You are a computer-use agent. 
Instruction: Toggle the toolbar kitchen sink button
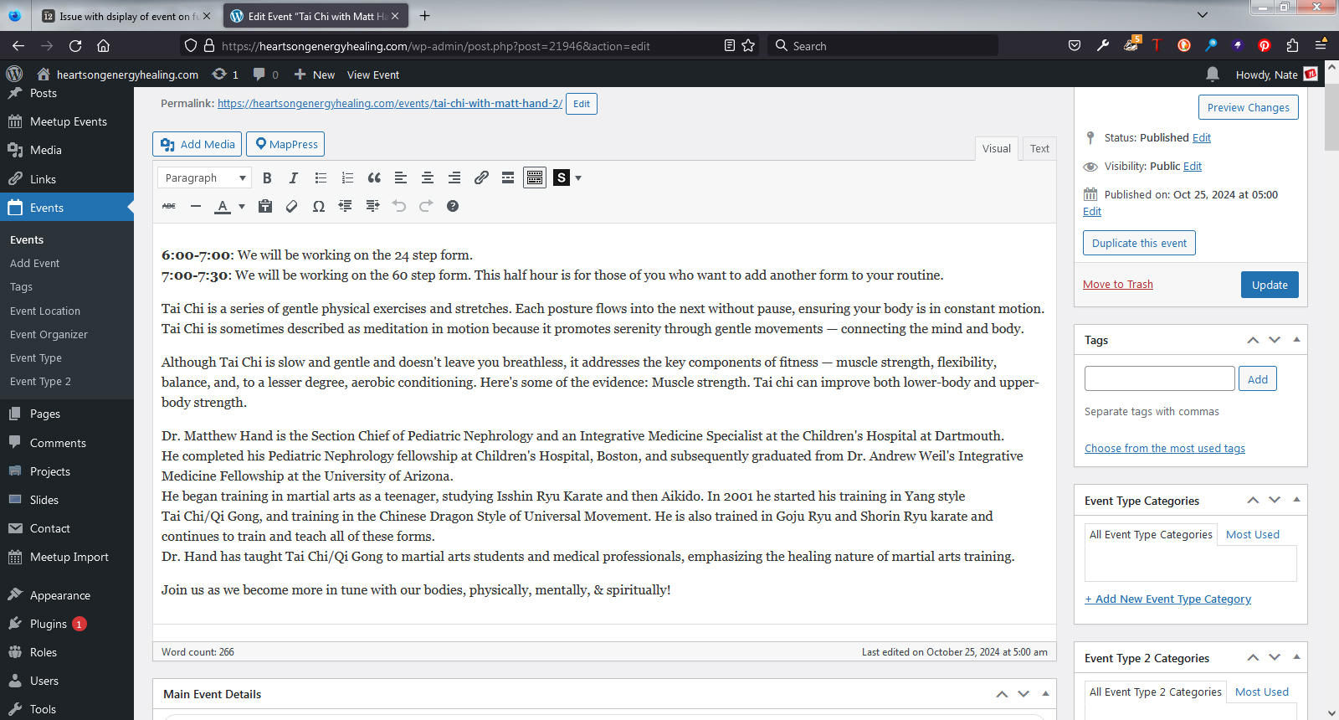tap(535, 177)
